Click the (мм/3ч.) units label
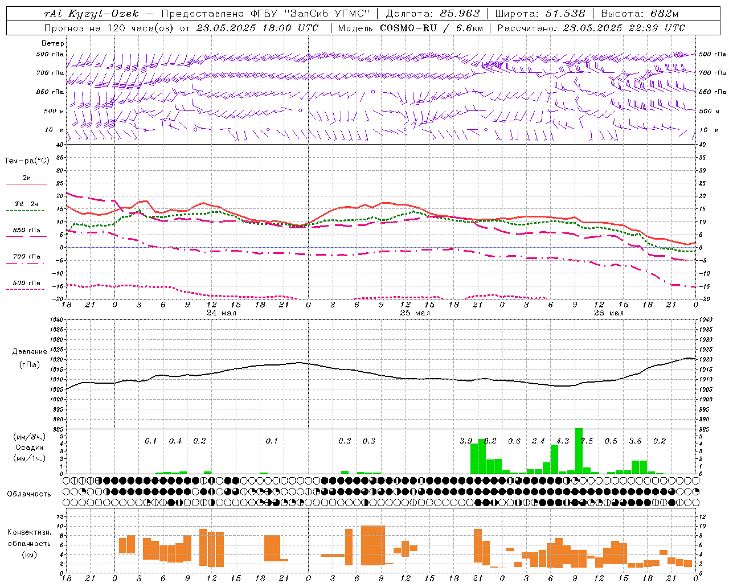 30,437
